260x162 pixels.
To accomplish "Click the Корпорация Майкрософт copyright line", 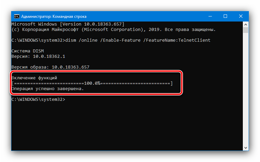I will click(x=114, y=30).
